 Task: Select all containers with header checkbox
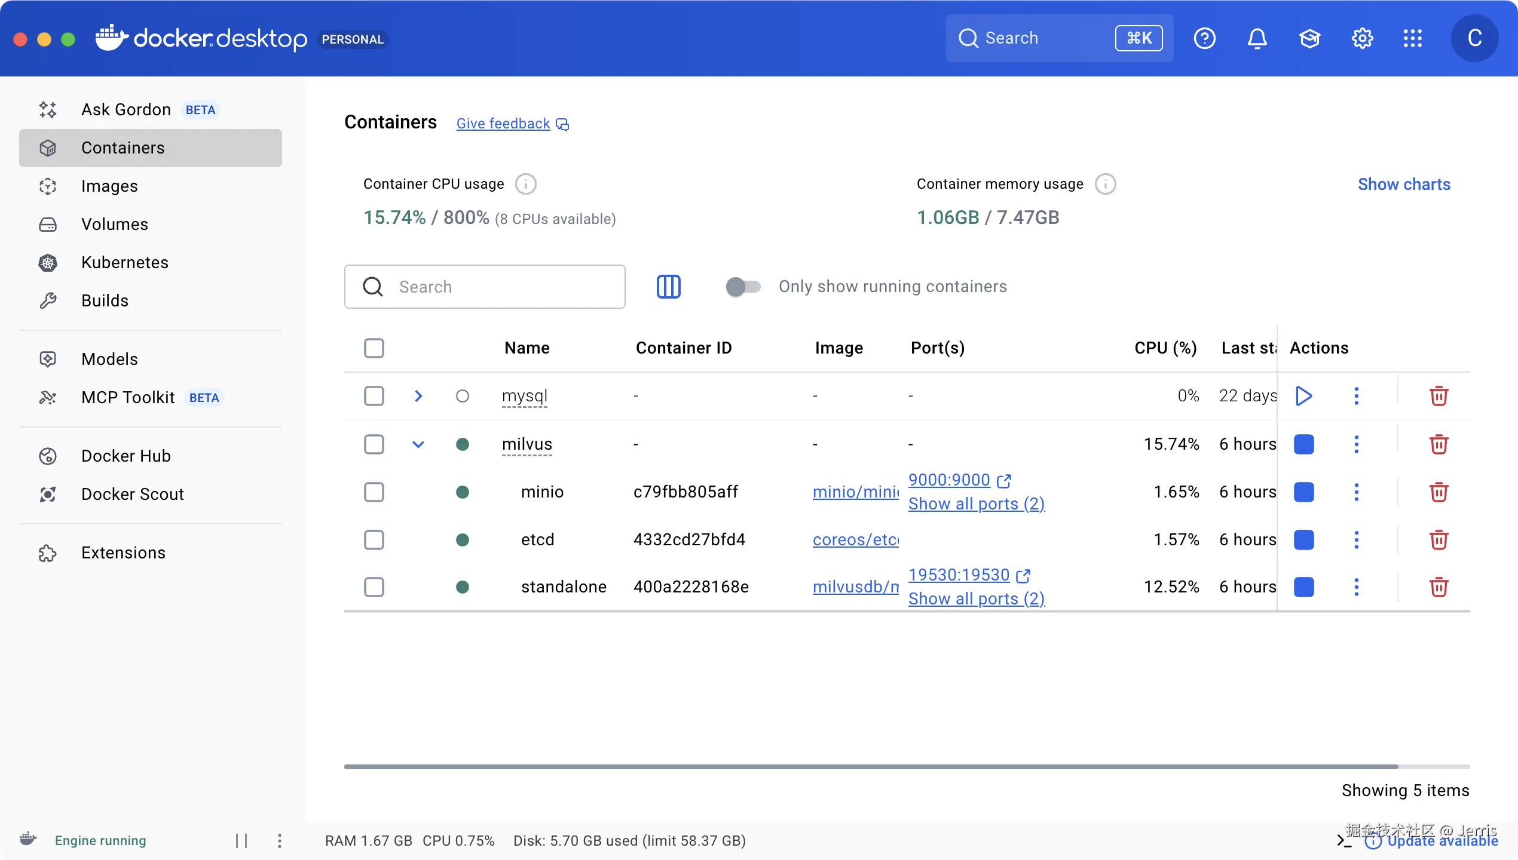374,348
